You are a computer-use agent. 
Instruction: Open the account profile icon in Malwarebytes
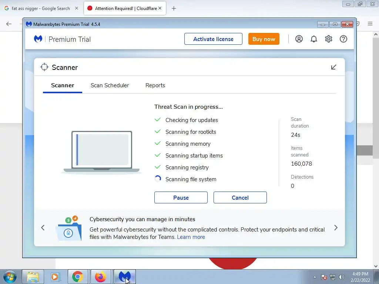pyautogui.click(x=299, y=39)
